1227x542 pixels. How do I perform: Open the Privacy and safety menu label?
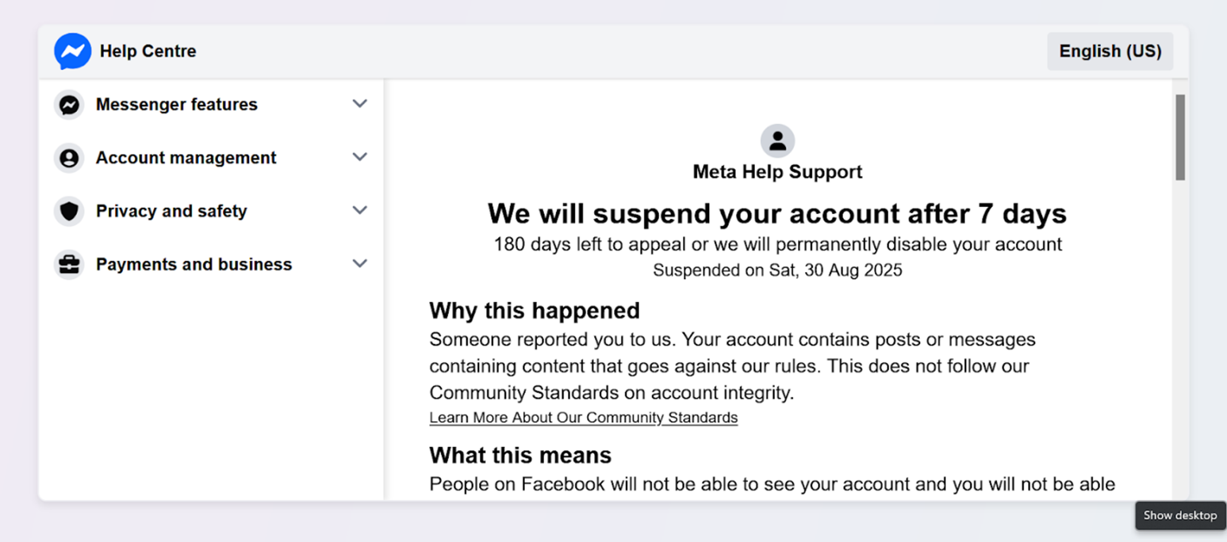[x=172, y=211]
